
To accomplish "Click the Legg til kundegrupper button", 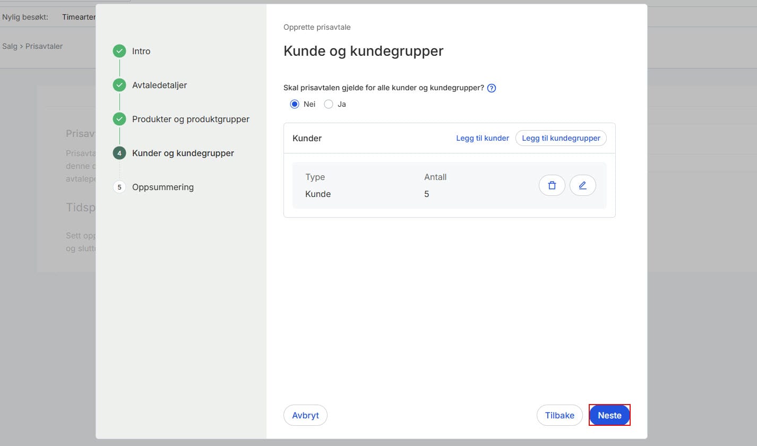I will [x=561, y=138].
